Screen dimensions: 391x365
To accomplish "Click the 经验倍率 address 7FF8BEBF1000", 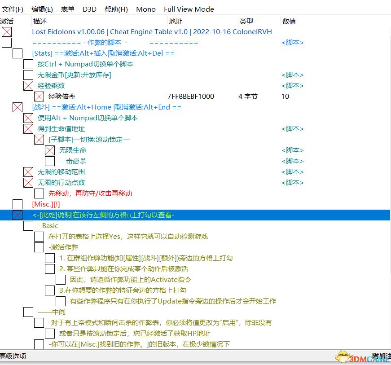I will pos(190,97).
